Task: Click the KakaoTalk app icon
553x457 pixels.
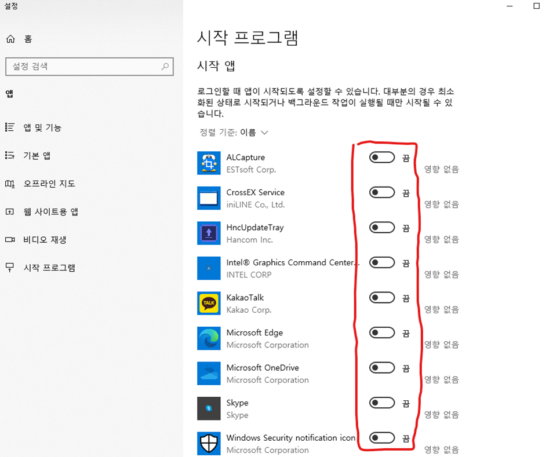Action: tap(209, 304)
